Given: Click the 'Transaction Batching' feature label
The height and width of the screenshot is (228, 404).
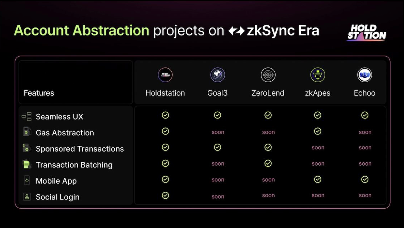Looking at the screenshot, I should tap(74, 165).
